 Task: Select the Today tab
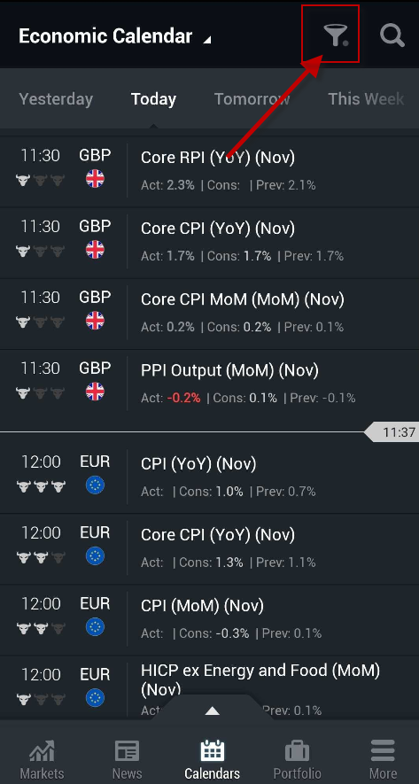tap(153, 99)
